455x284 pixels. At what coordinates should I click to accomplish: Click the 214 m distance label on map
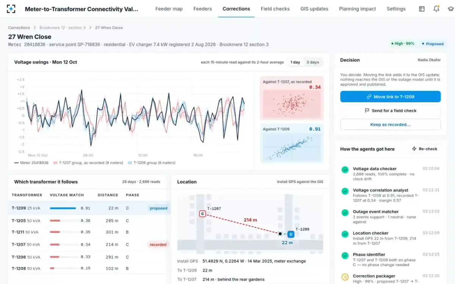250,220
